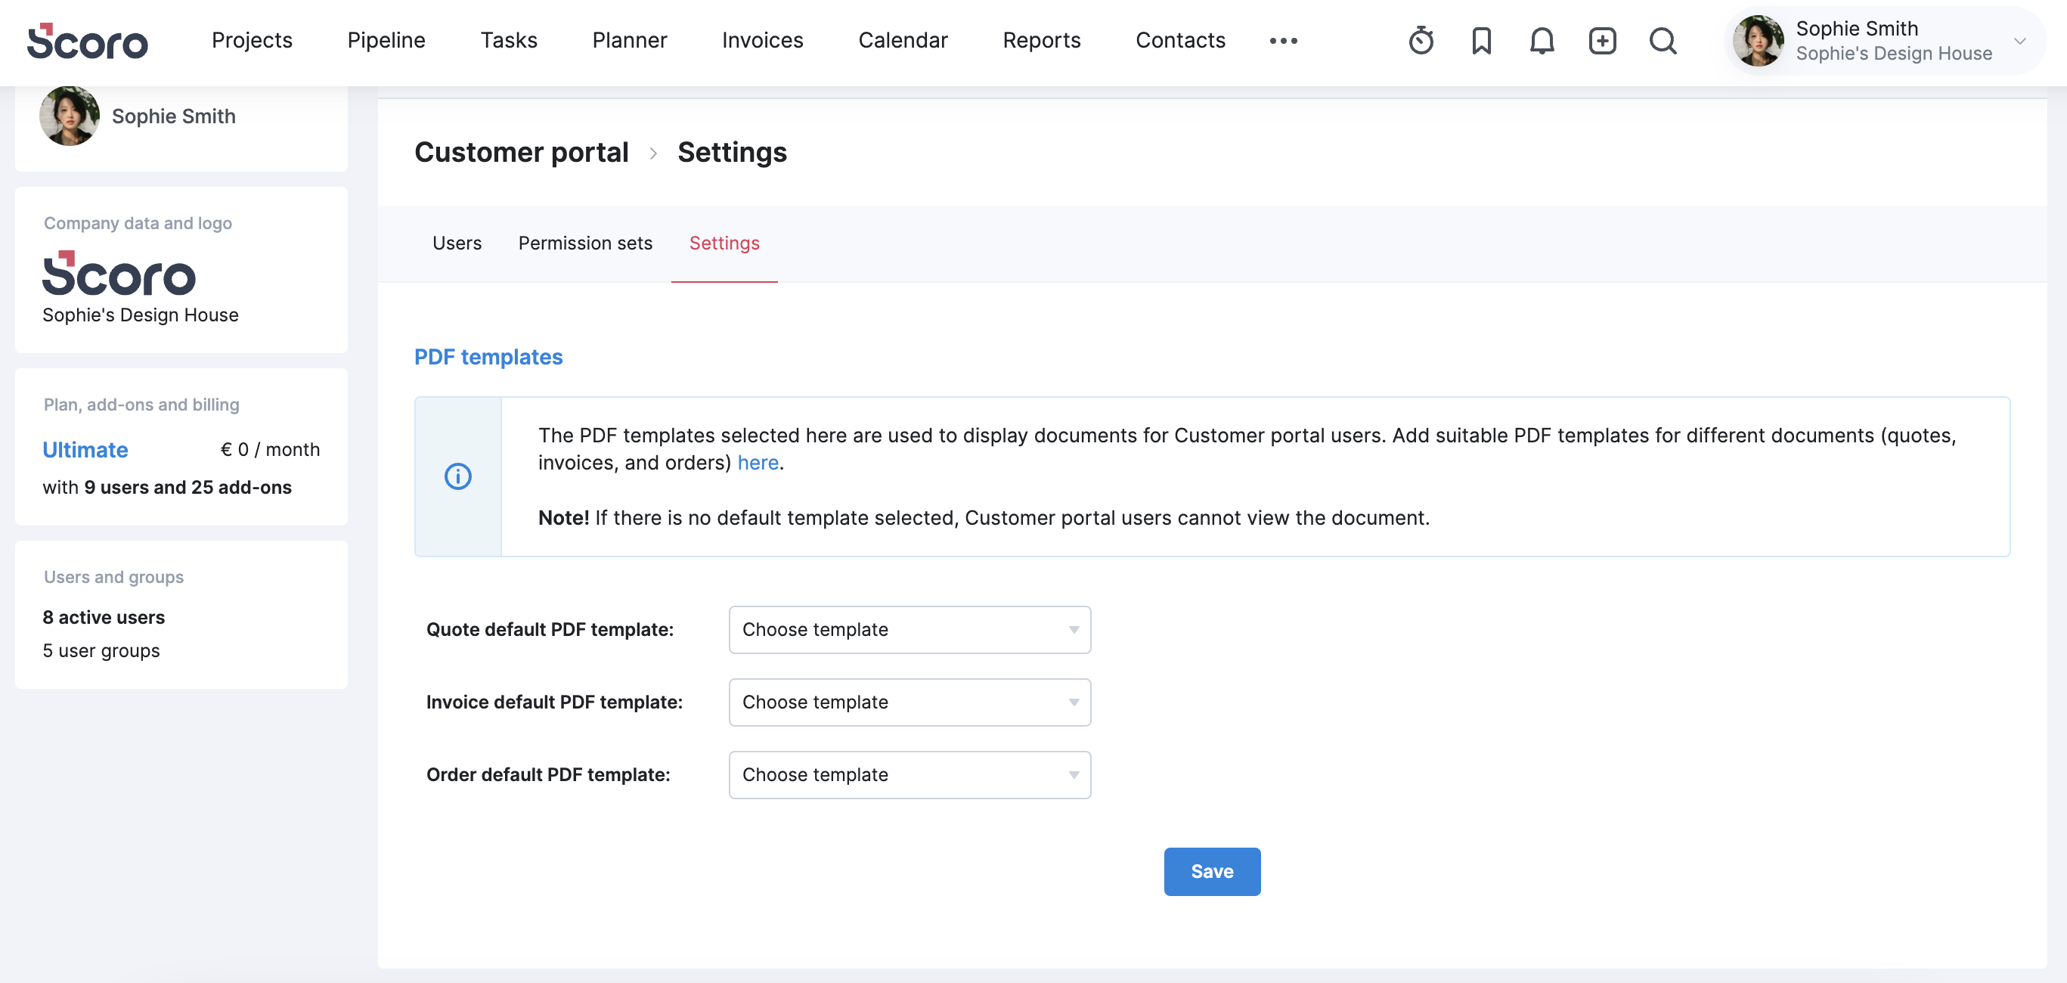Click the 'Plan, add-ons and billing' heading
The image size is (2067, 983).
[x=141, y=405]
